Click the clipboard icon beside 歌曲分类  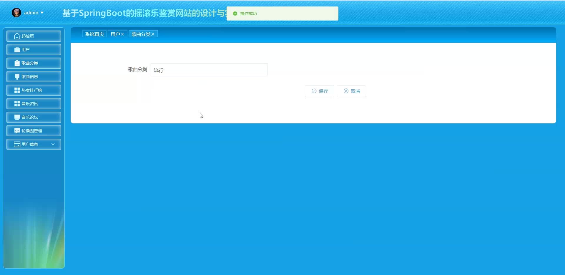(x=17, y=63)
